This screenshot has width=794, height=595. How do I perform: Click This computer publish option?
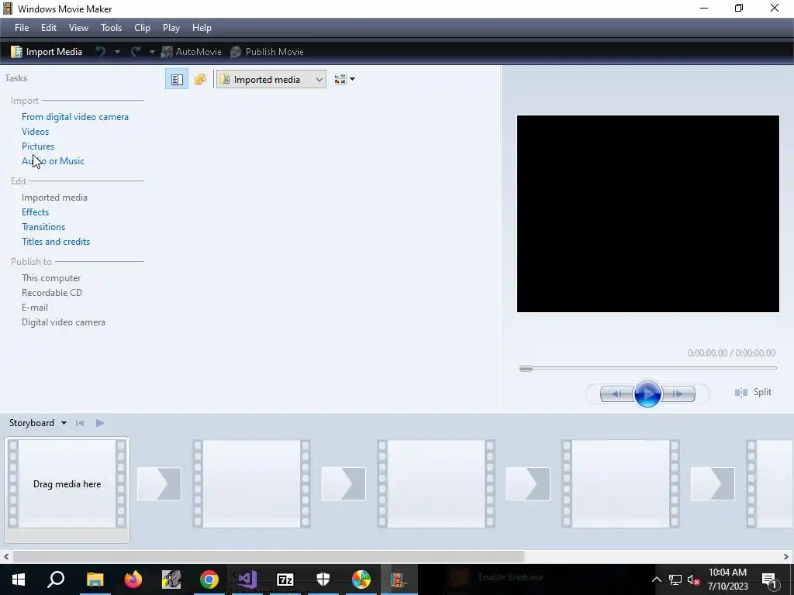51,278
